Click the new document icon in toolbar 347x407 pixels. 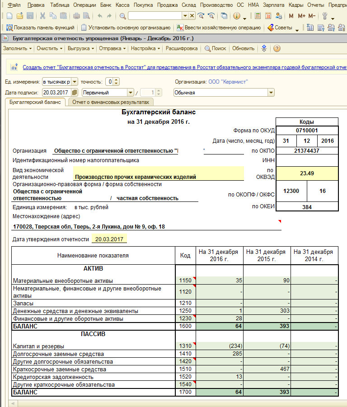pos(9,16)
